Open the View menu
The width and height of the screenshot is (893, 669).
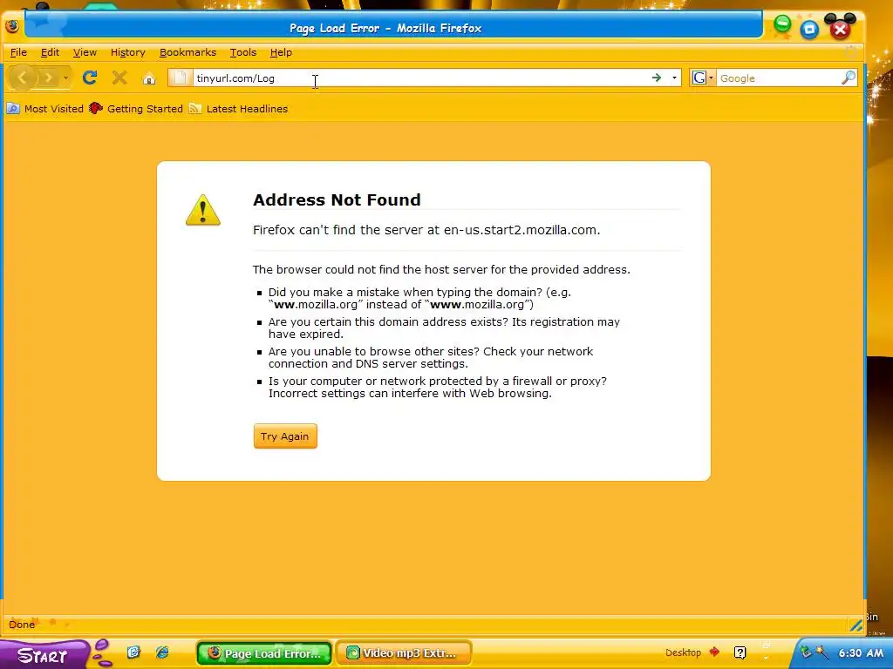pyautogui.click(x=85, y=52)
